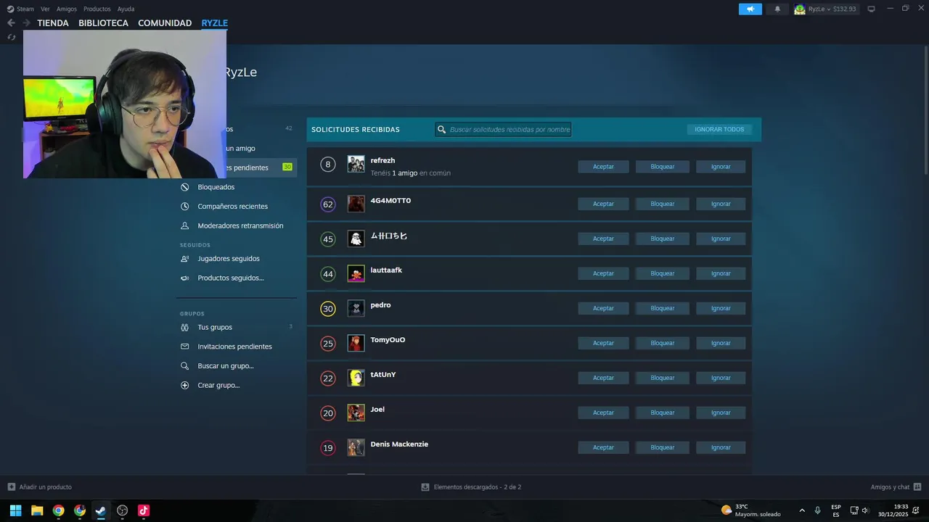This screenshot has width=929, height=522.
Task: Click the level 8 badge for refrezh
Action: (x=328, y=165)
